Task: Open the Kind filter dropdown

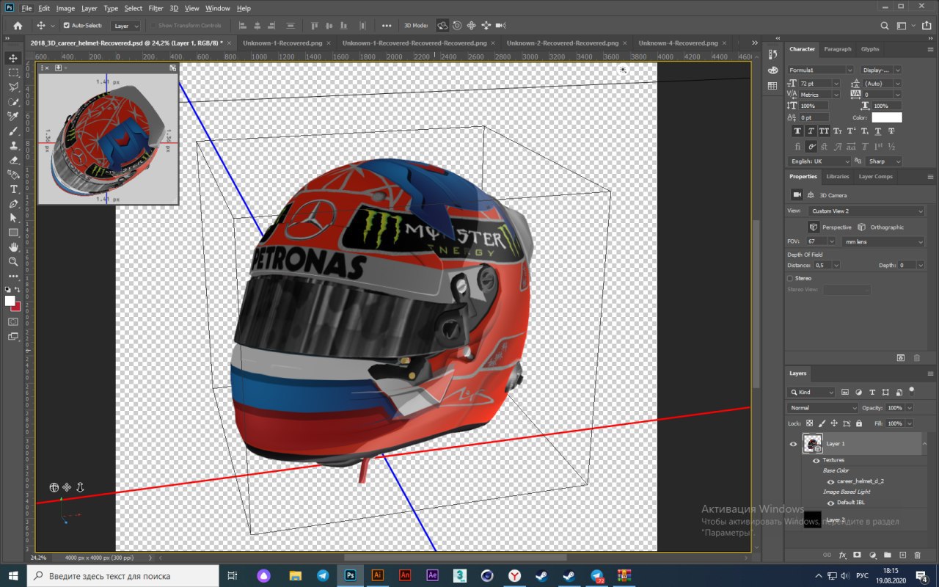Action: point(812,392)
